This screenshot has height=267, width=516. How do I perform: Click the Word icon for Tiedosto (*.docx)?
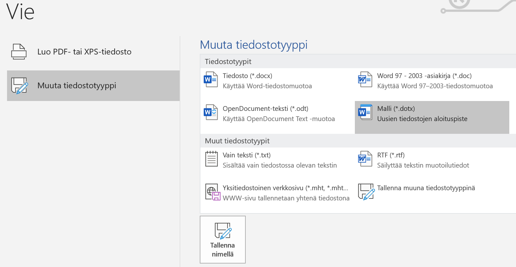[x=211, y=79]
